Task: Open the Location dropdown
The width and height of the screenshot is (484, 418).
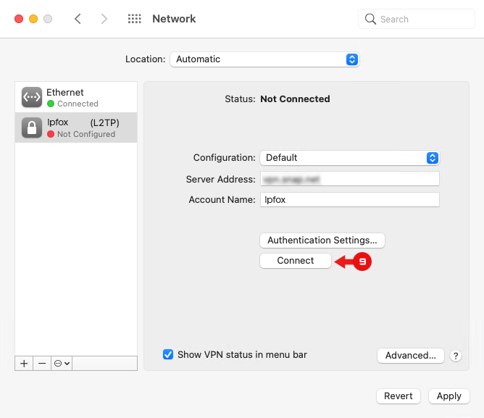Action: 264,59
